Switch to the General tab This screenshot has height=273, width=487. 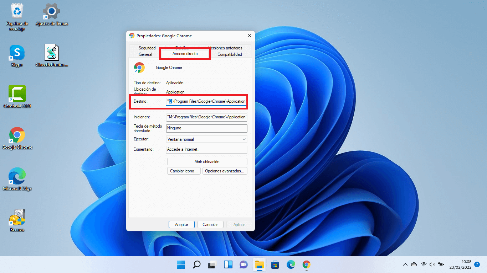(145, 54)
